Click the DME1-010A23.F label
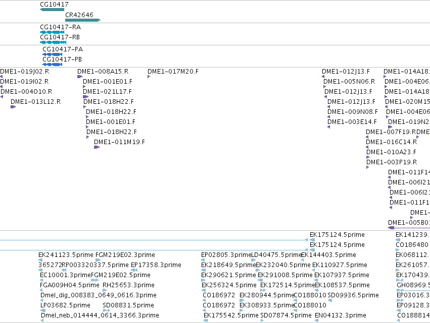 (x=391, y=153)
